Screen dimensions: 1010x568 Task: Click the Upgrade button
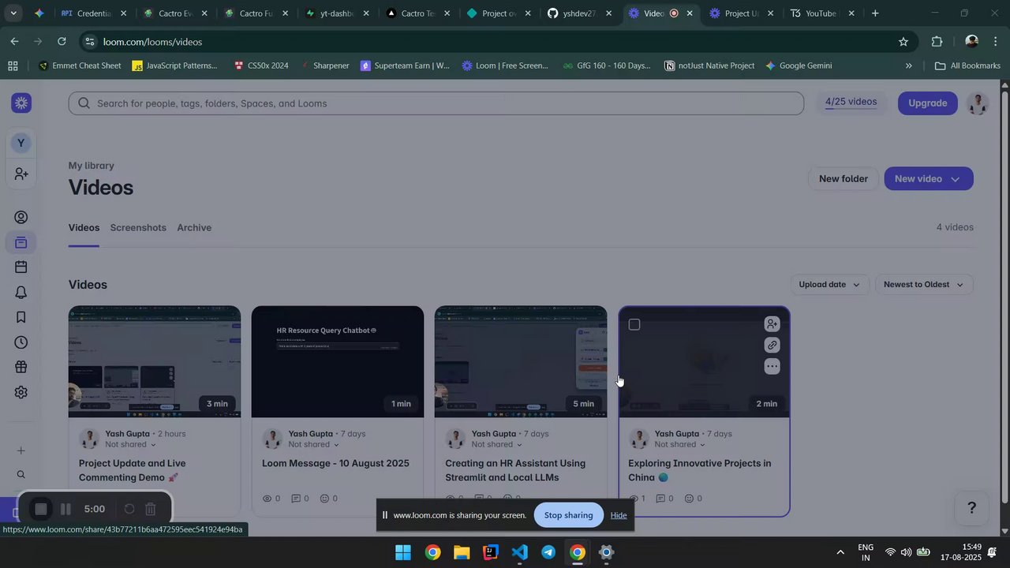(927, 103)
